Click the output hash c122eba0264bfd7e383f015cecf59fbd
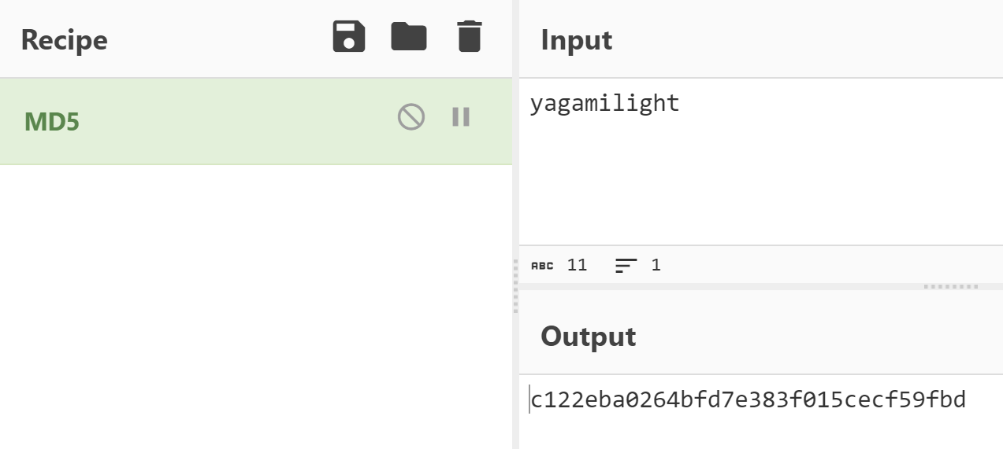The height and width of the screenshot is (449, 1003). (x=748, y=400)
